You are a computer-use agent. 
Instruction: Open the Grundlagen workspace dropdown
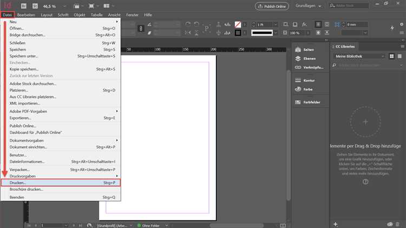tap(309, 6)
